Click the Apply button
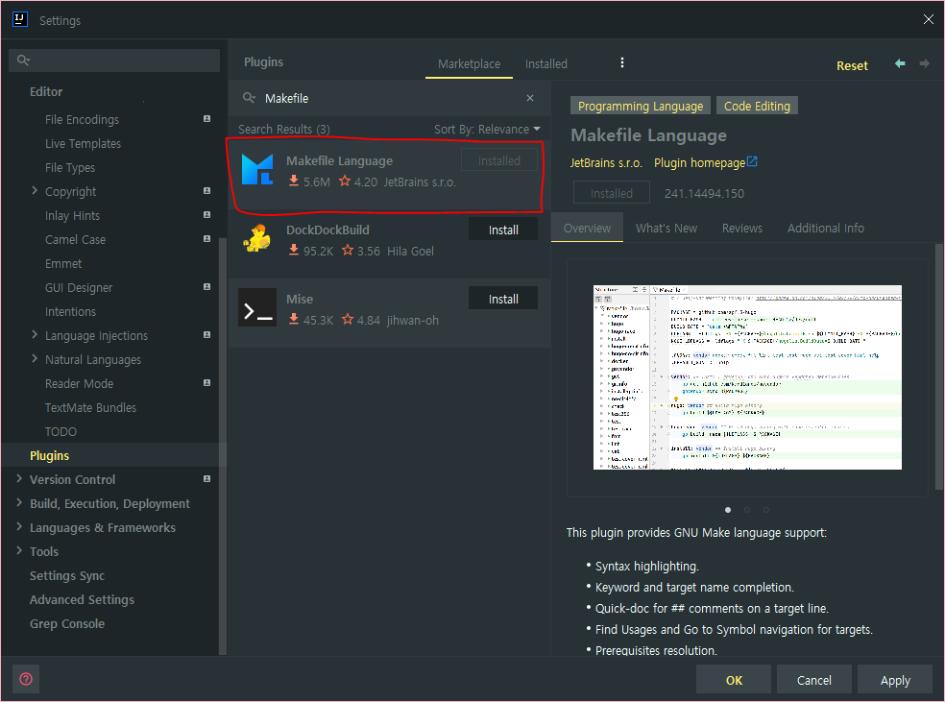The height and width of the screenshot is (702, 945). pos(895,680)
